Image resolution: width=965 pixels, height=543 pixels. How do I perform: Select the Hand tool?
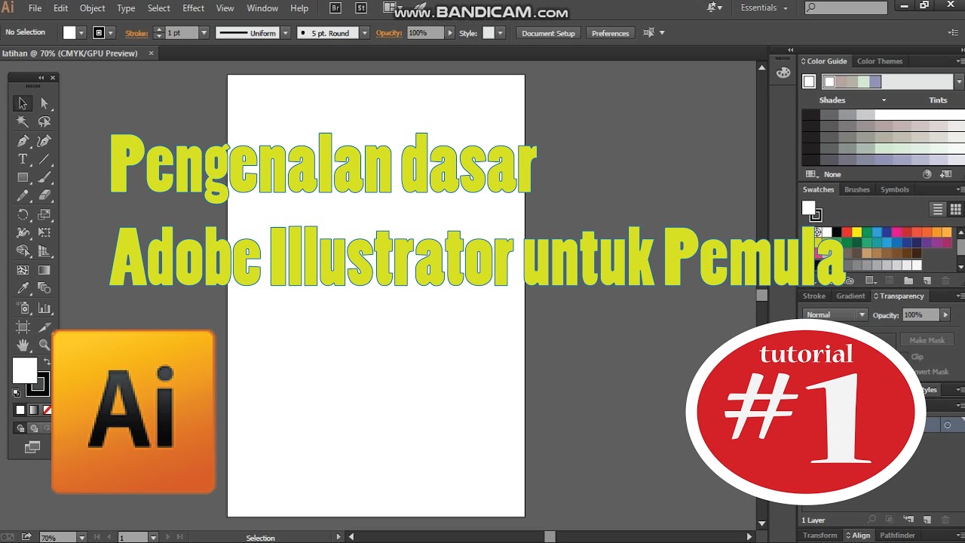coord(23,345)
